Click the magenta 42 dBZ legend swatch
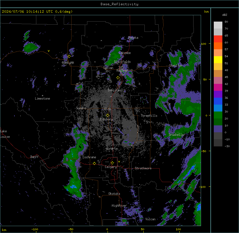Viewport: 239px width, 233px height. click(218, 87)
